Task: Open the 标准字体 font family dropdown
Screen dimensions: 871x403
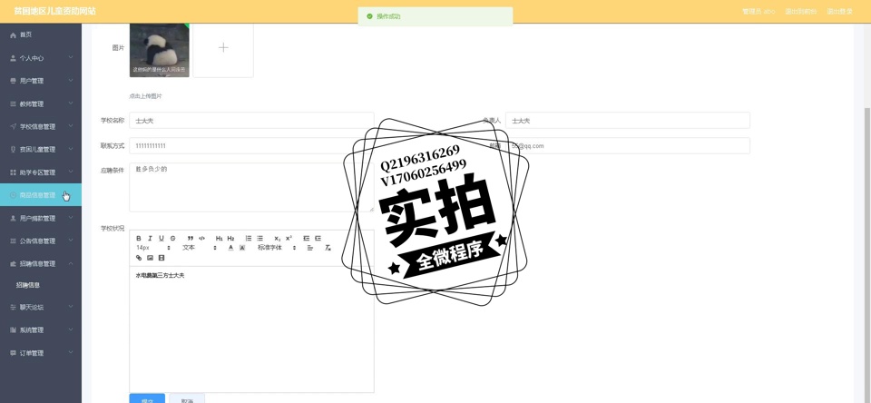Action: [x=276, y=248]
